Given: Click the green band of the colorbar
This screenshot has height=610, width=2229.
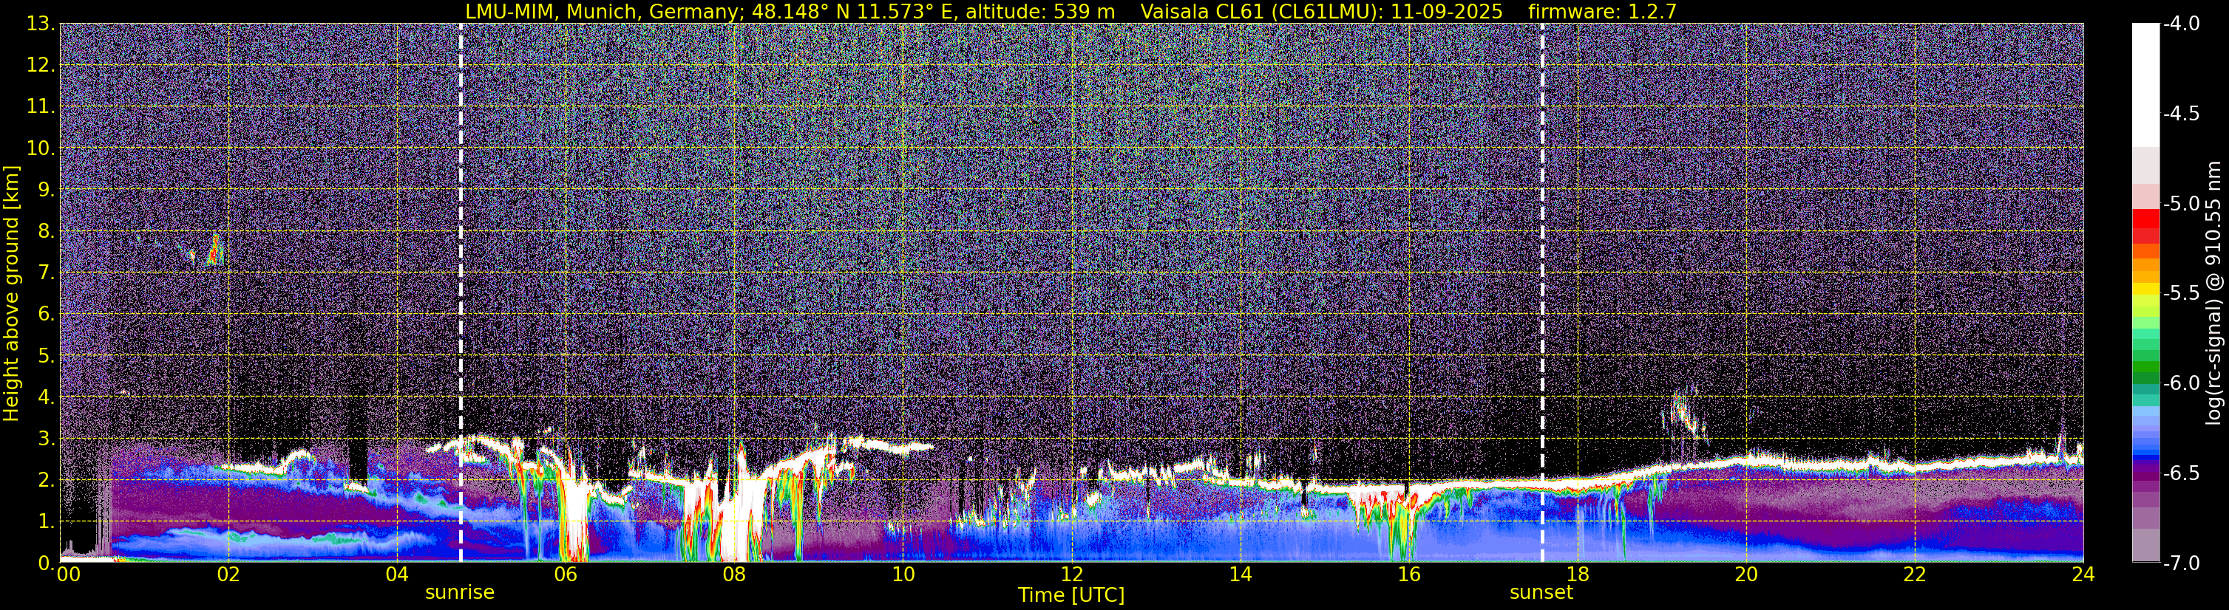Looking at the screenshot, I should 2145,368.
